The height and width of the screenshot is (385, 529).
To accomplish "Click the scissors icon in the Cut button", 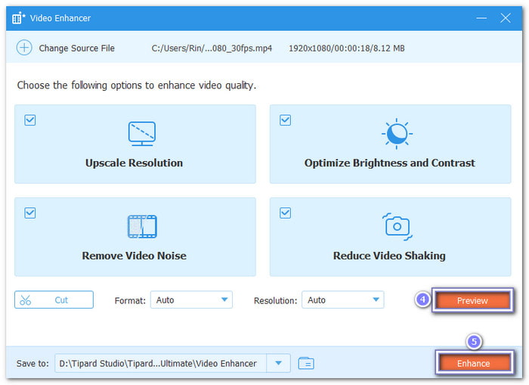I will coord(25,300).
